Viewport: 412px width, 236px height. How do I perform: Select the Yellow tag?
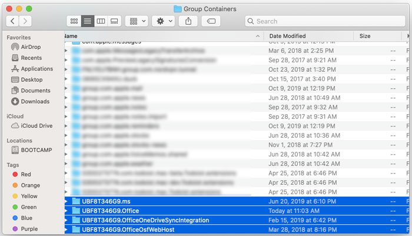pyautogui.click(x=25, y=196)
